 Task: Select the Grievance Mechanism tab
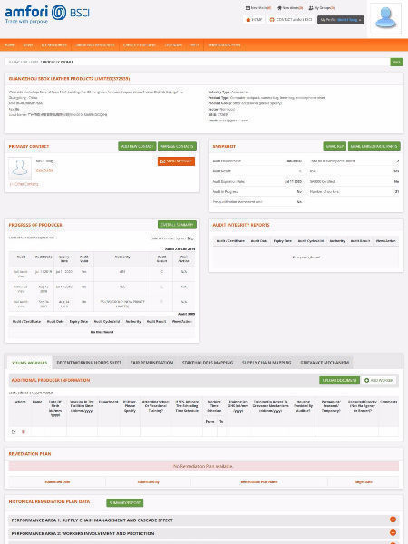coord(325,363)
